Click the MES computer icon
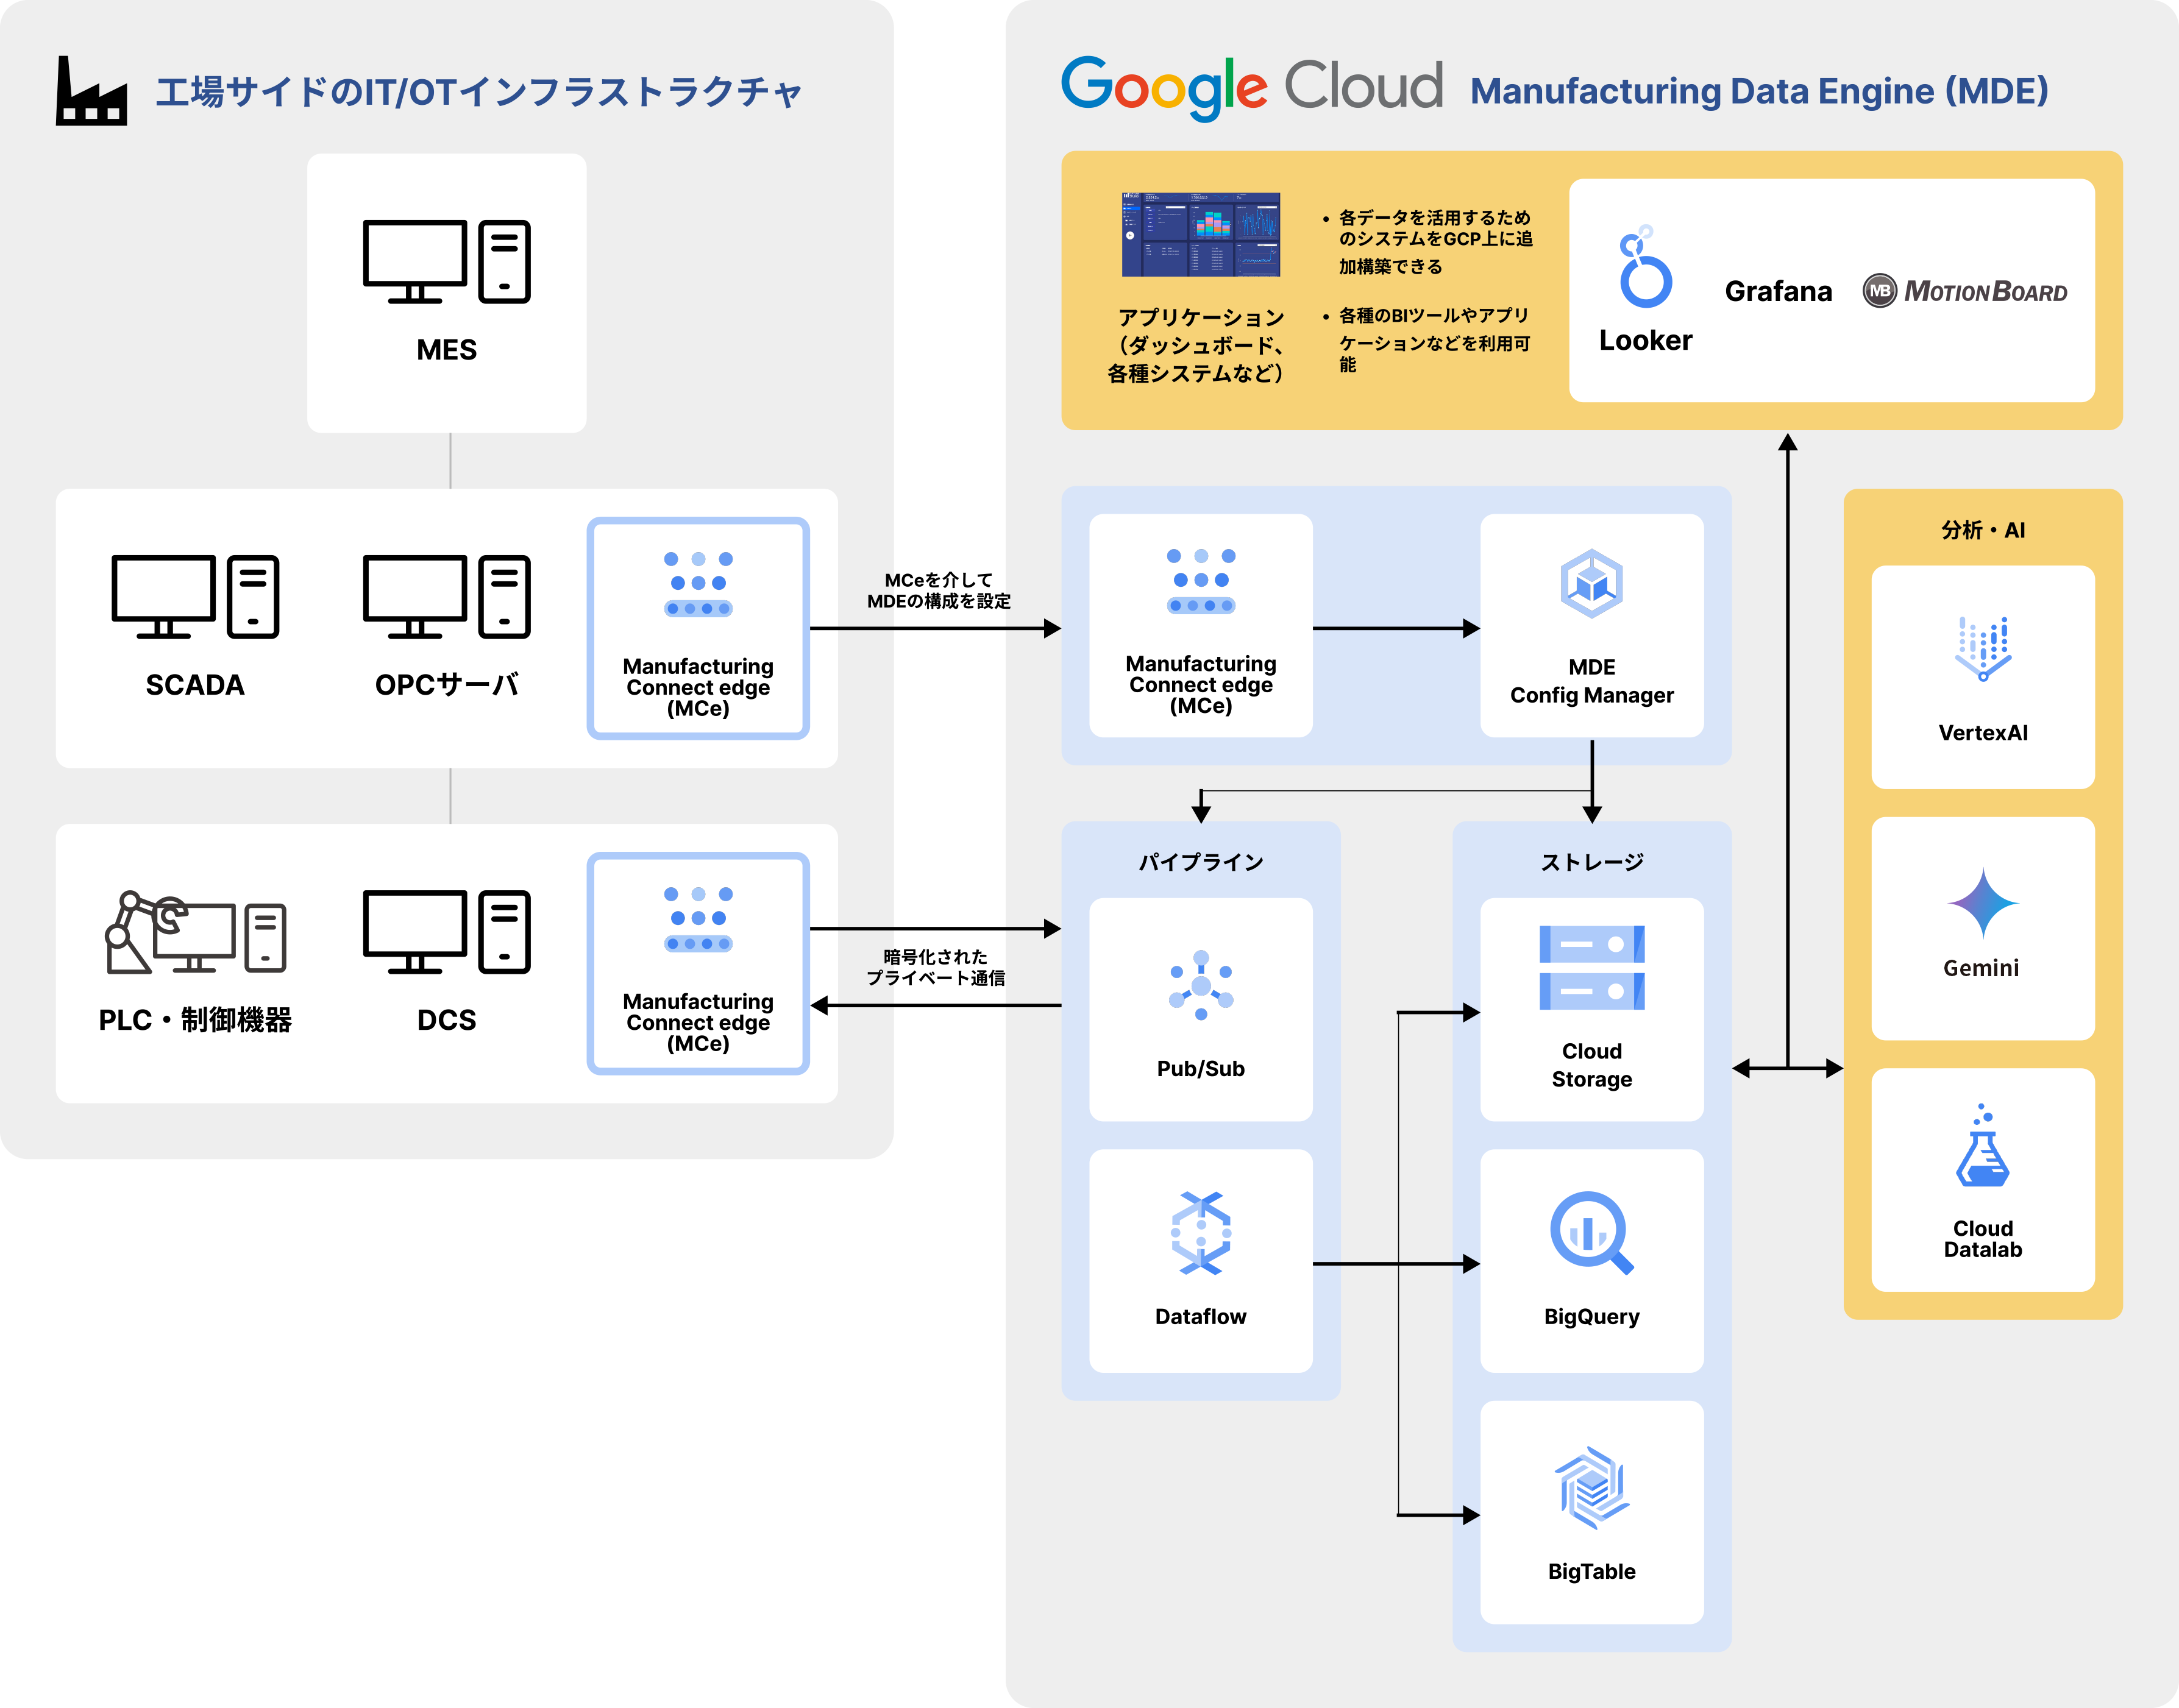2179x1708 pixels. tap(446, 262)
